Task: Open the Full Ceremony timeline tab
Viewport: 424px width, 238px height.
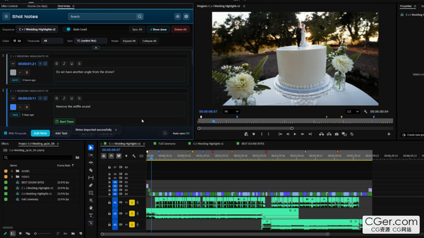Action: 167,144
